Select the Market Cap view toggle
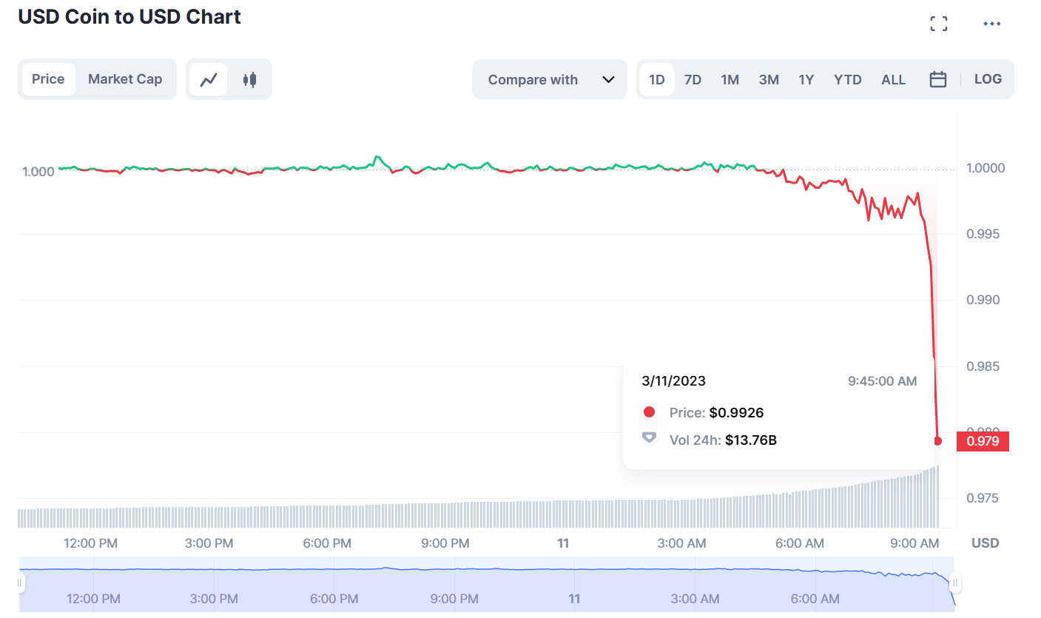 click(125, 79)
